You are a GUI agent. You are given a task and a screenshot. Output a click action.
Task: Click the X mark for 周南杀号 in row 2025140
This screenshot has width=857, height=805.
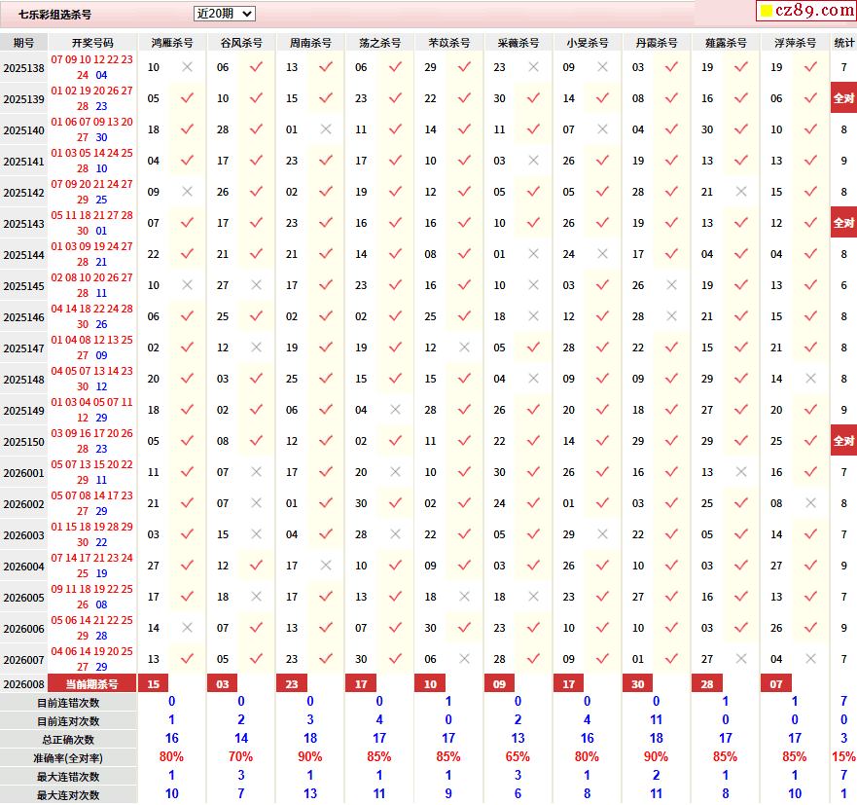point(326,129)
